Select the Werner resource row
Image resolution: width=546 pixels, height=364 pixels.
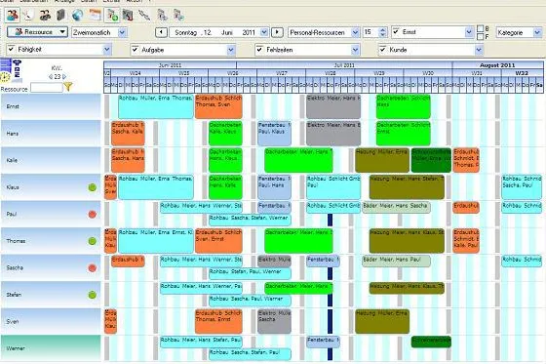[51, 348]
